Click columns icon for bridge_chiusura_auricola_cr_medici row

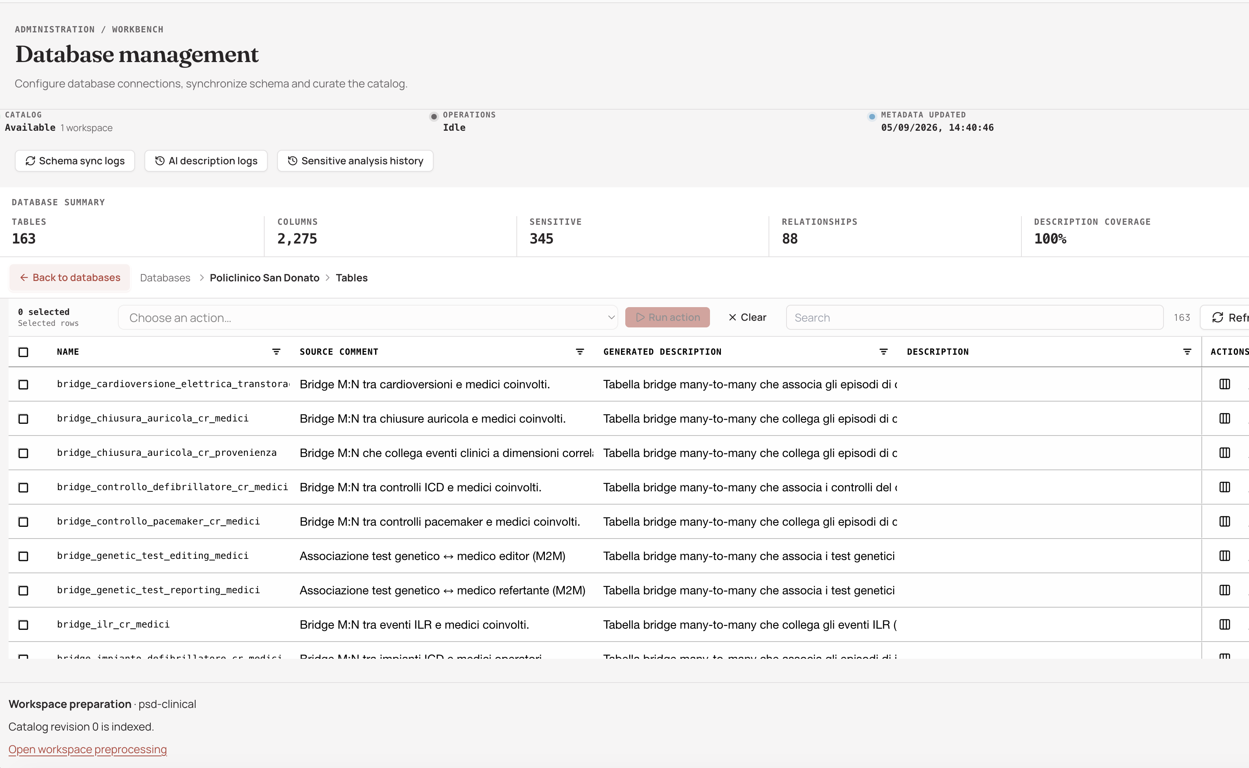tap(1225, 419)
